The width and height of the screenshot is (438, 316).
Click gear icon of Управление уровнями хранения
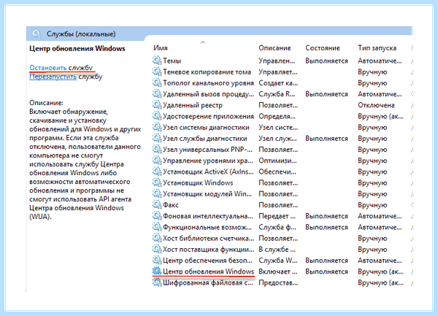(x=157, y=161)
